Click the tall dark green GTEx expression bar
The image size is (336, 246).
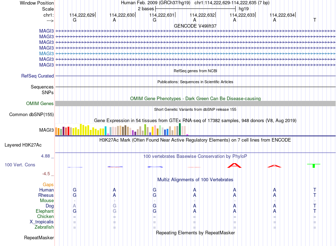click(x=180, y=129)
